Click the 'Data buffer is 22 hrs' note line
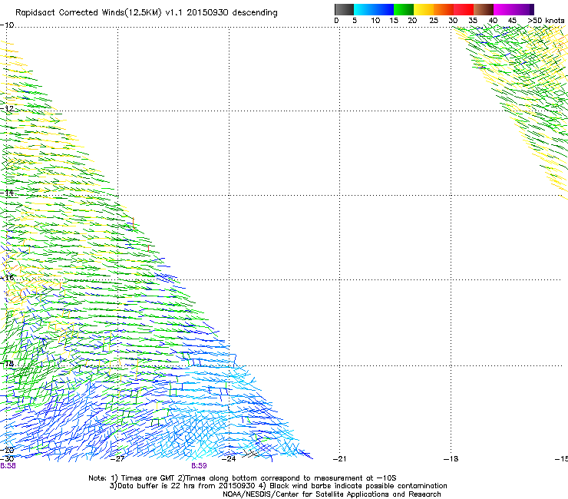 click(278, 486)
